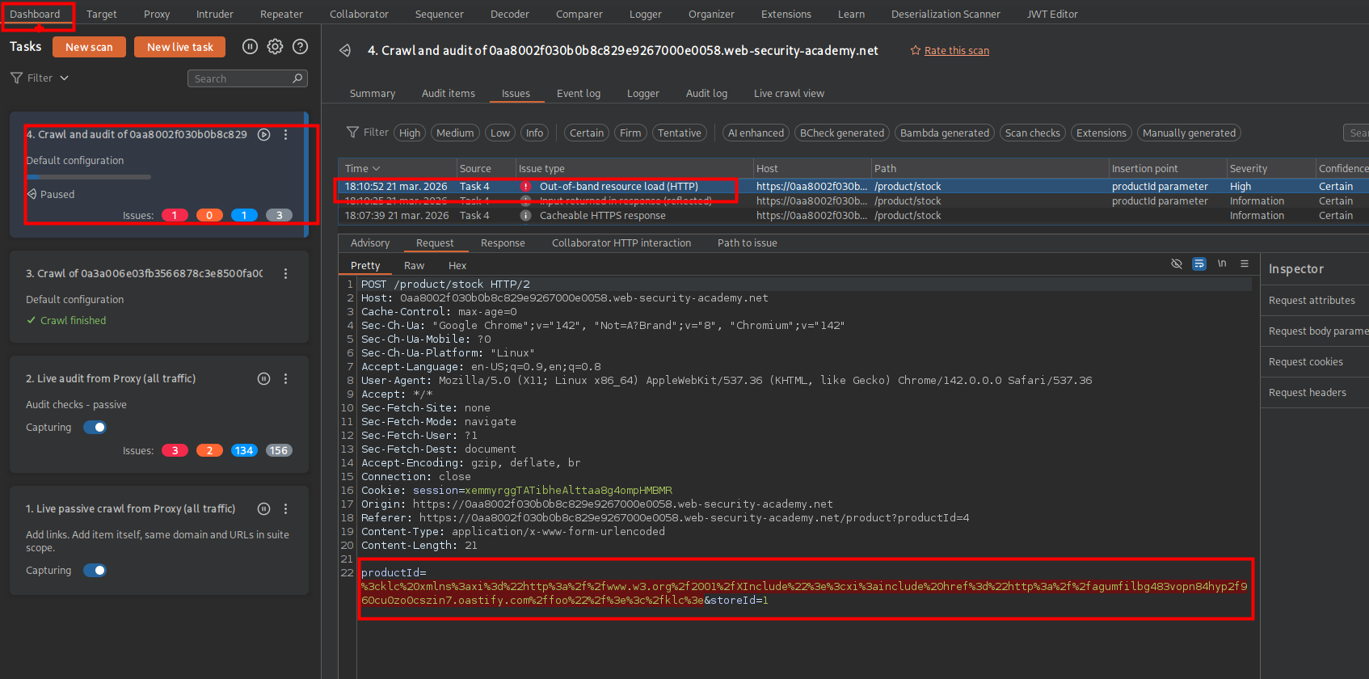1369x679 pixels.
Task: Pause all tasks with the Tasks header pause icon
Action: point(250,47)
